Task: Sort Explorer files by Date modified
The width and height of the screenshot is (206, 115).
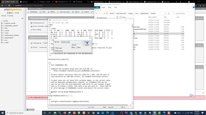Action: click(152, 17)
